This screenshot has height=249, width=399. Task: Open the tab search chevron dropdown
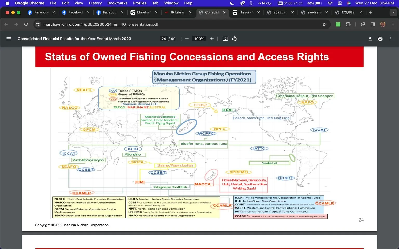[393, 12]
